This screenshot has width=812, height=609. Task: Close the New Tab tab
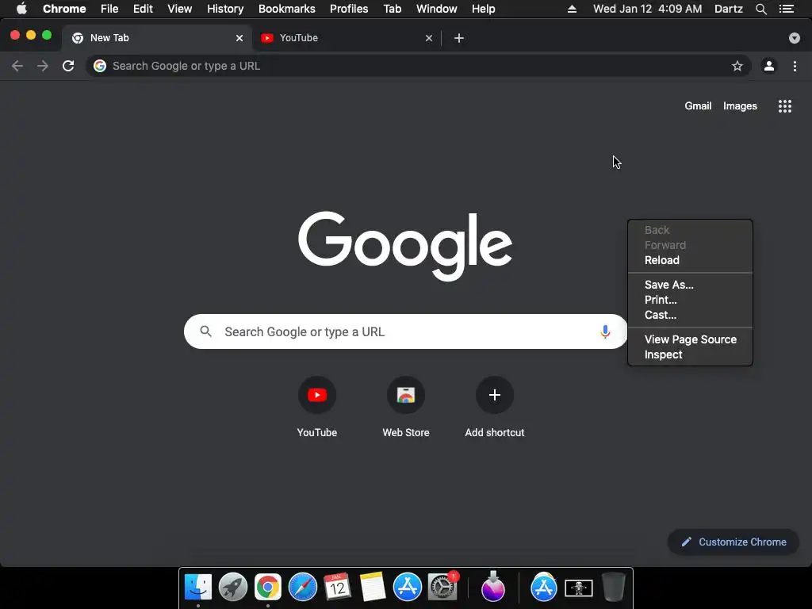click(x=239, y=38)
